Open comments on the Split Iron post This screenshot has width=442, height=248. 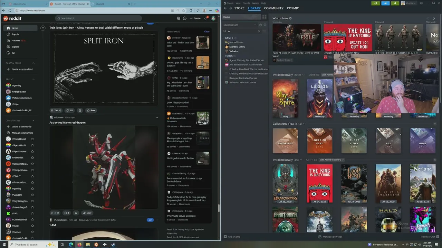pyautogui.click(x=69, y=110)
